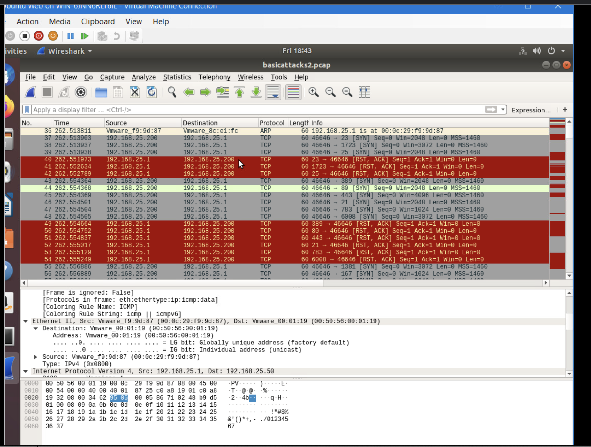
Task: Click the add filter plus button
Action: pos(565,110)
